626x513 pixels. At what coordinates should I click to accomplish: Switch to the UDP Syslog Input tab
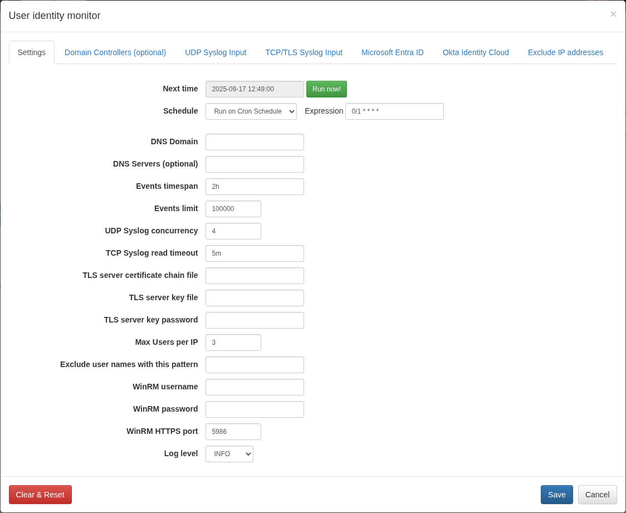click(216, 52)
